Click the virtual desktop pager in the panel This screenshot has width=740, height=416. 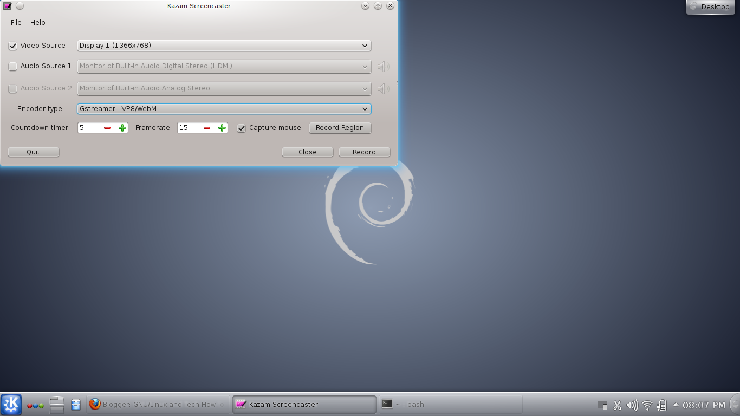(x=57, y=405)
